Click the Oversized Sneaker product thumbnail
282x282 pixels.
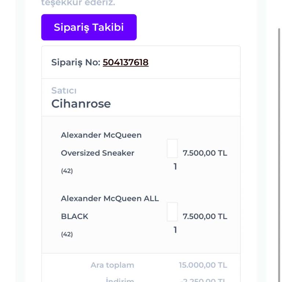click(x=172, y=148)
